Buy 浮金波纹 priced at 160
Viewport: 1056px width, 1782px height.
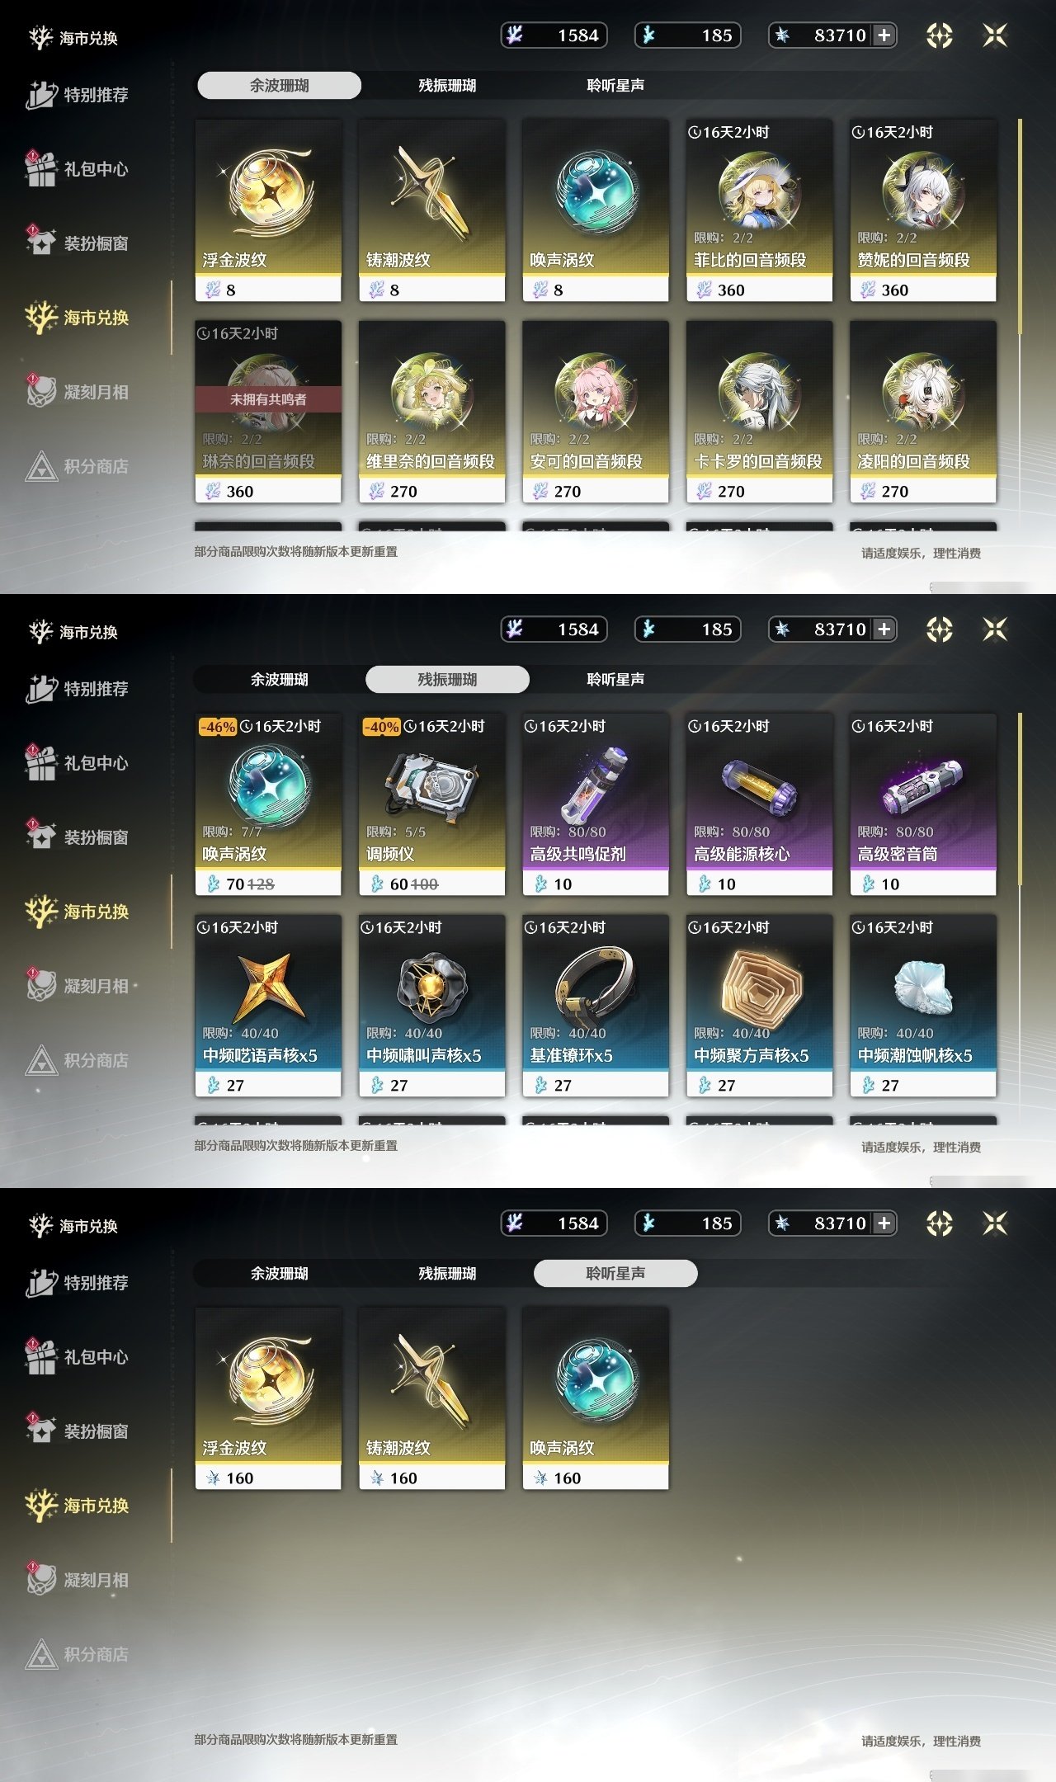(x=268, y=1398)
